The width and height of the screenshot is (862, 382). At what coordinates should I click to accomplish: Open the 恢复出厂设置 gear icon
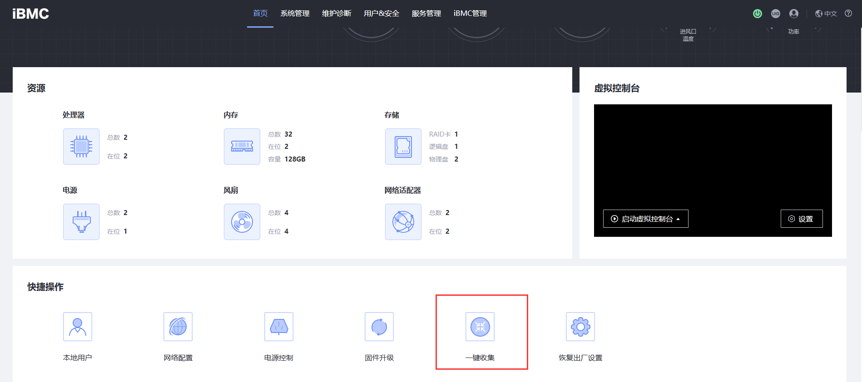(580, 327)
